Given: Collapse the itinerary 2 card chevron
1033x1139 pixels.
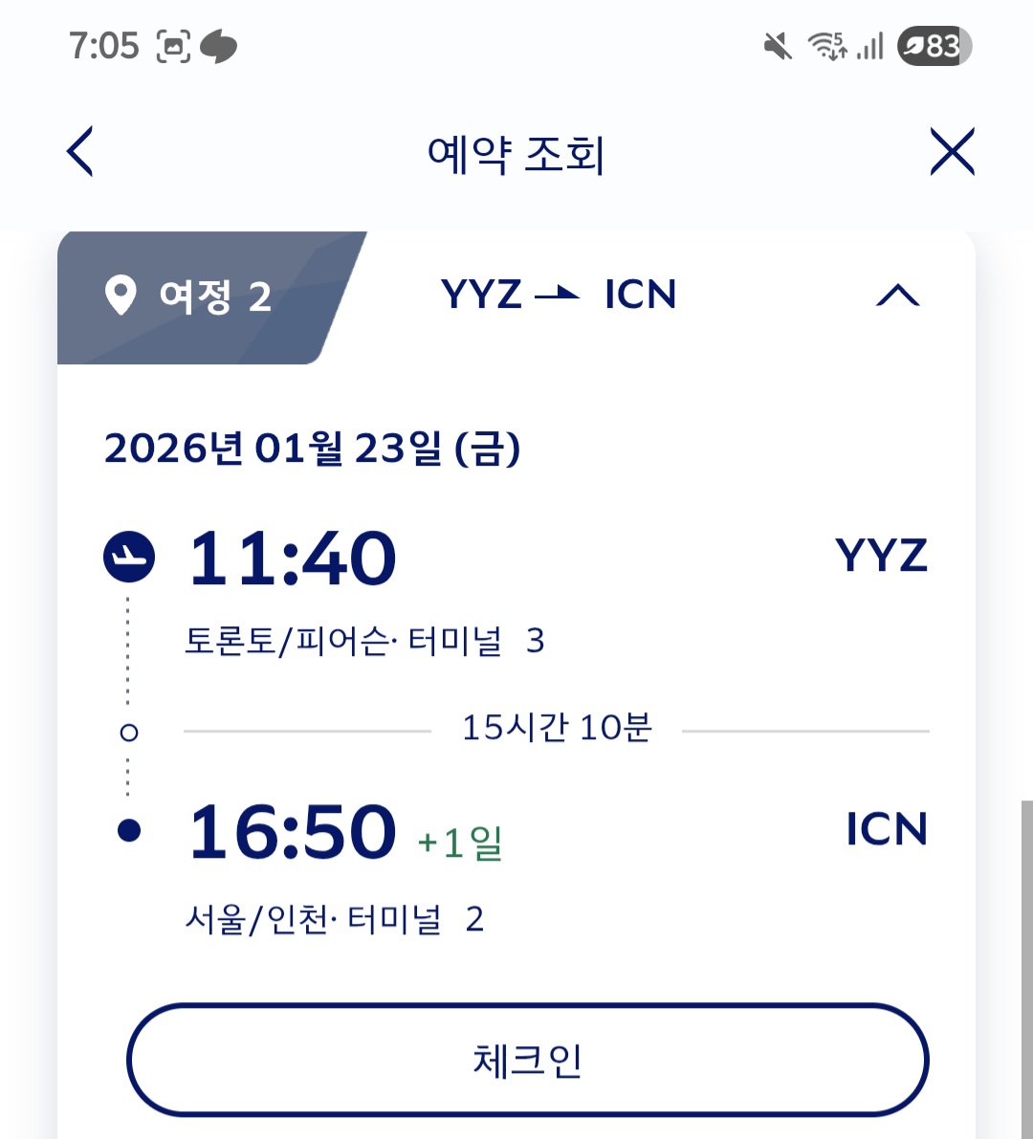Looking at the screenshot, I should (x=897, y=296).
